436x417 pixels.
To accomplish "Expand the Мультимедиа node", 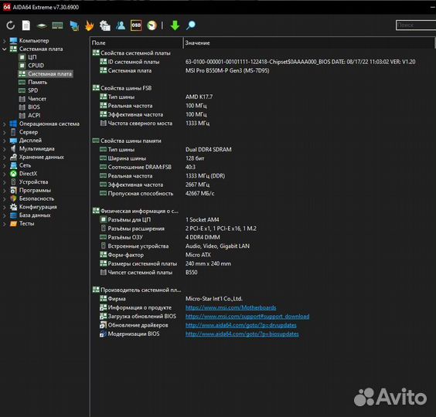I will [4, 149].
